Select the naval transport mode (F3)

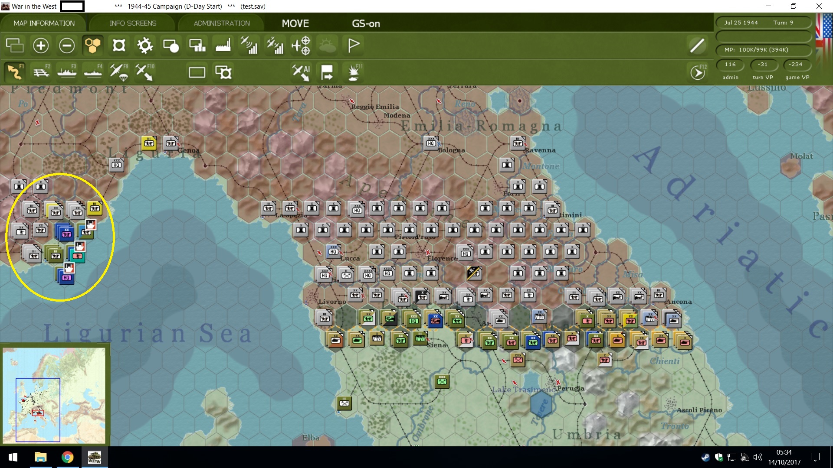tap(67, 72)
